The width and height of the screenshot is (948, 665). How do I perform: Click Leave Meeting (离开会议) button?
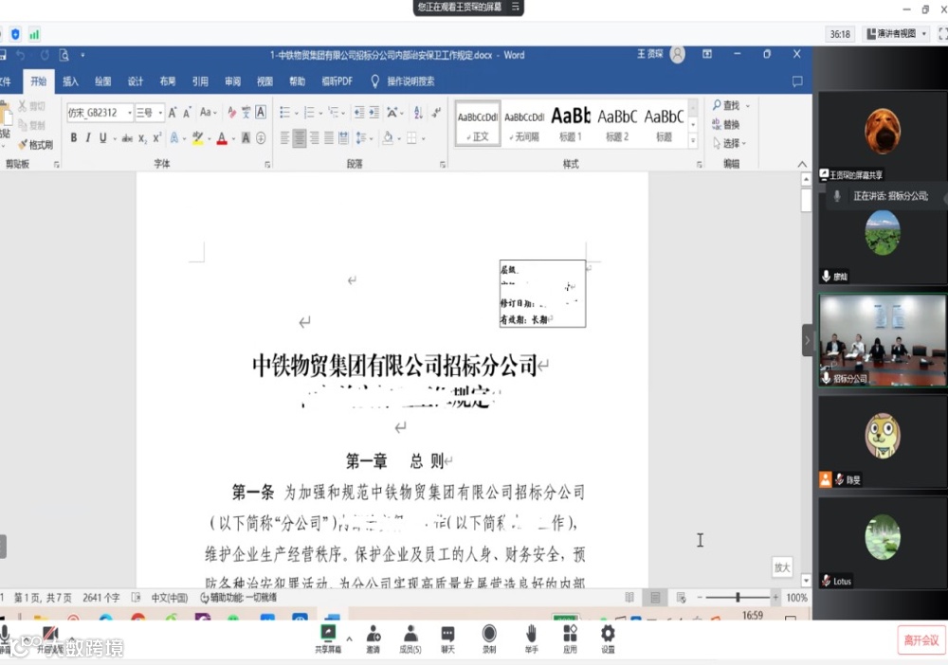[921, 640]
